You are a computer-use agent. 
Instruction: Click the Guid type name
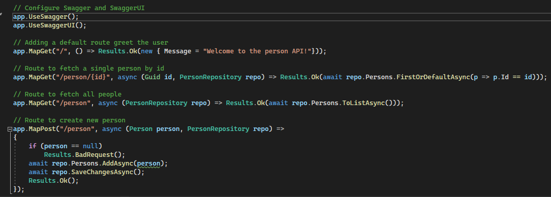tap(153, 77)
